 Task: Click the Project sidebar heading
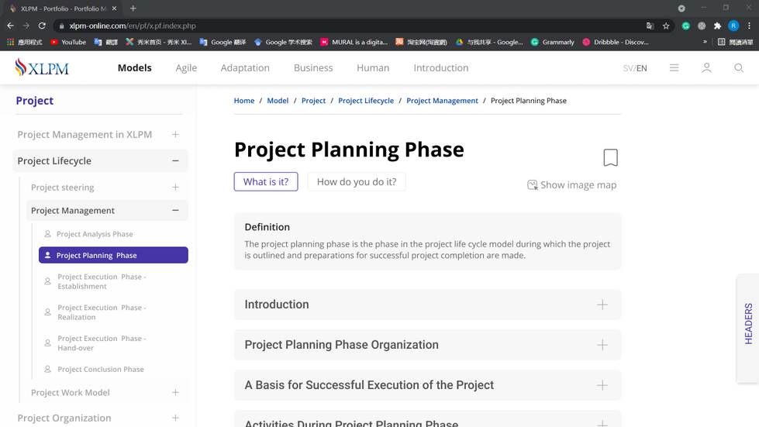[35, 101]
